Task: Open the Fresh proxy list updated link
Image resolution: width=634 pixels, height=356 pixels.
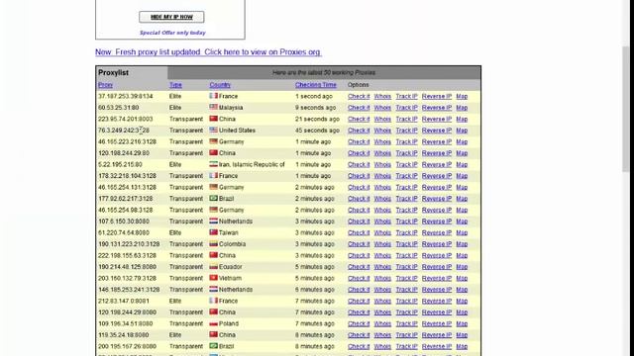Action: (x=208, y=52)
